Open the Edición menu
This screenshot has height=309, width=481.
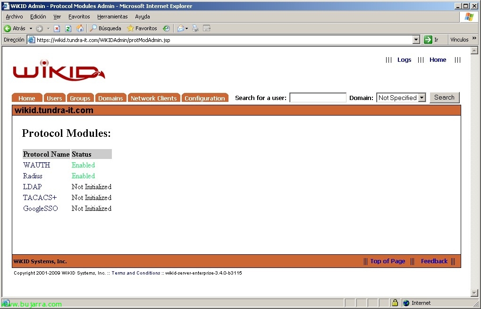(38, 17)
